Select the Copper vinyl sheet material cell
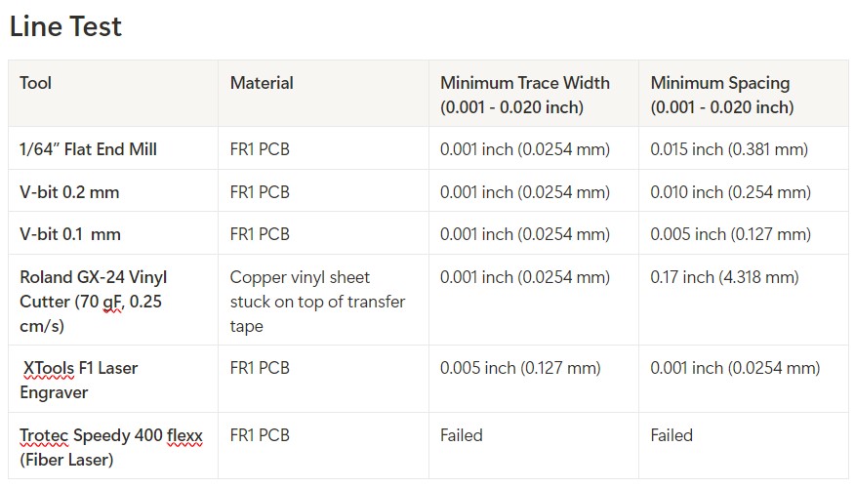 [x=323, y=300]
